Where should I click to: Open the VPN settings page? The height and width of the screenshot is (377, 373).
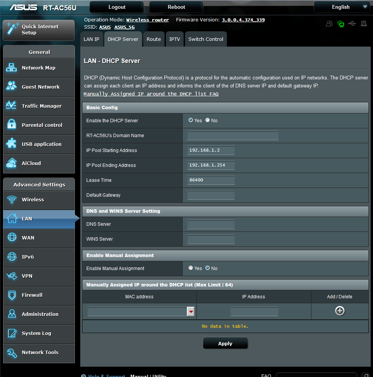tap(39, 276)
